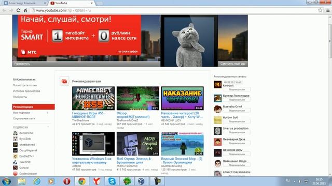Open the Наказание читеров! title link
The width and height of the screenshot is (332, 186).
pyautogui.click(x=182, y=115)
